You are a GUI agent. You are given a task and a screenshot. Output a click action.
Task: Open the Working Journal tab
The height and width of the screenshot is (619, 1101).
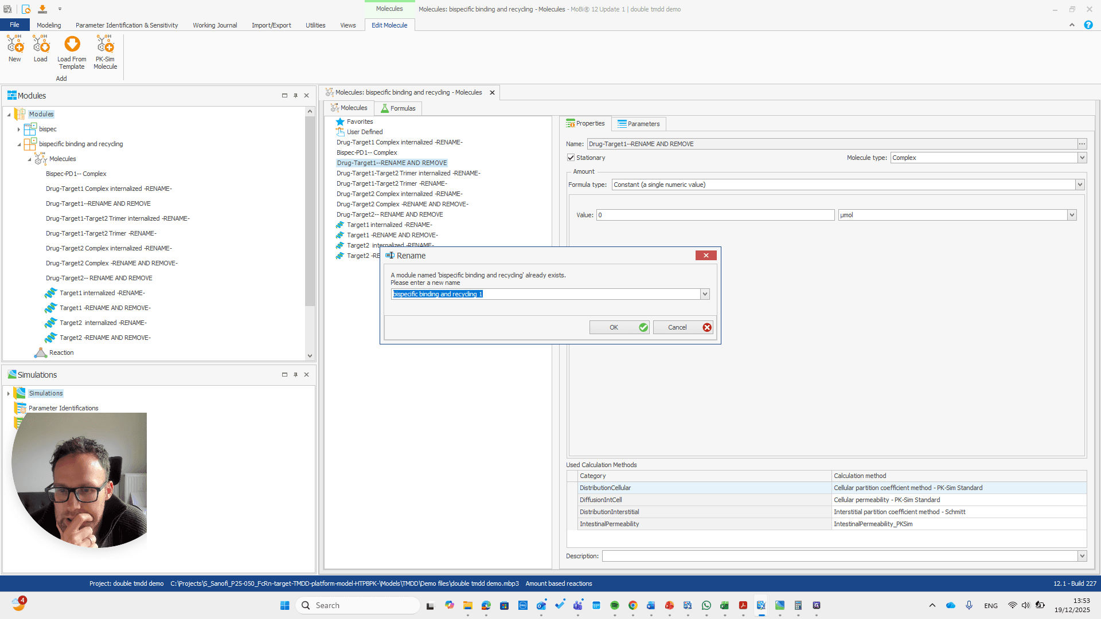pyautogui.click(x=215, y=25)
